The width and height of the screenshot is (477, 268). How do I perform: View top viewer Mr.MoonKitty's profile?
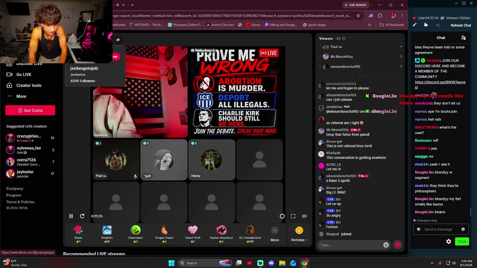(342, 57)
